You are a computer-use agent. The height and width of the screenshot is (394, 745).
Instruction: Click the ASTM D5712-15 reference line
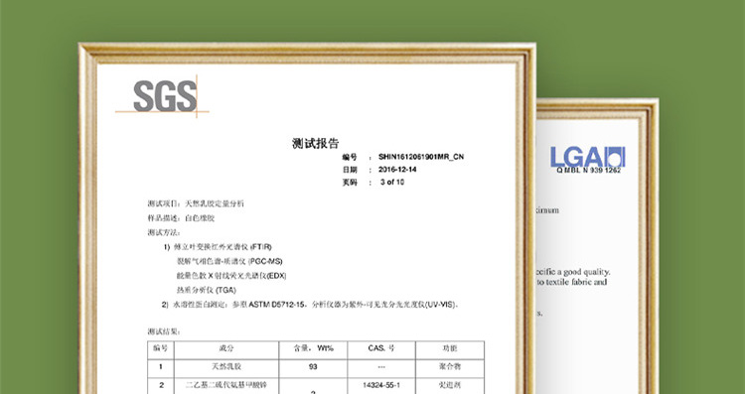[310, 305]
